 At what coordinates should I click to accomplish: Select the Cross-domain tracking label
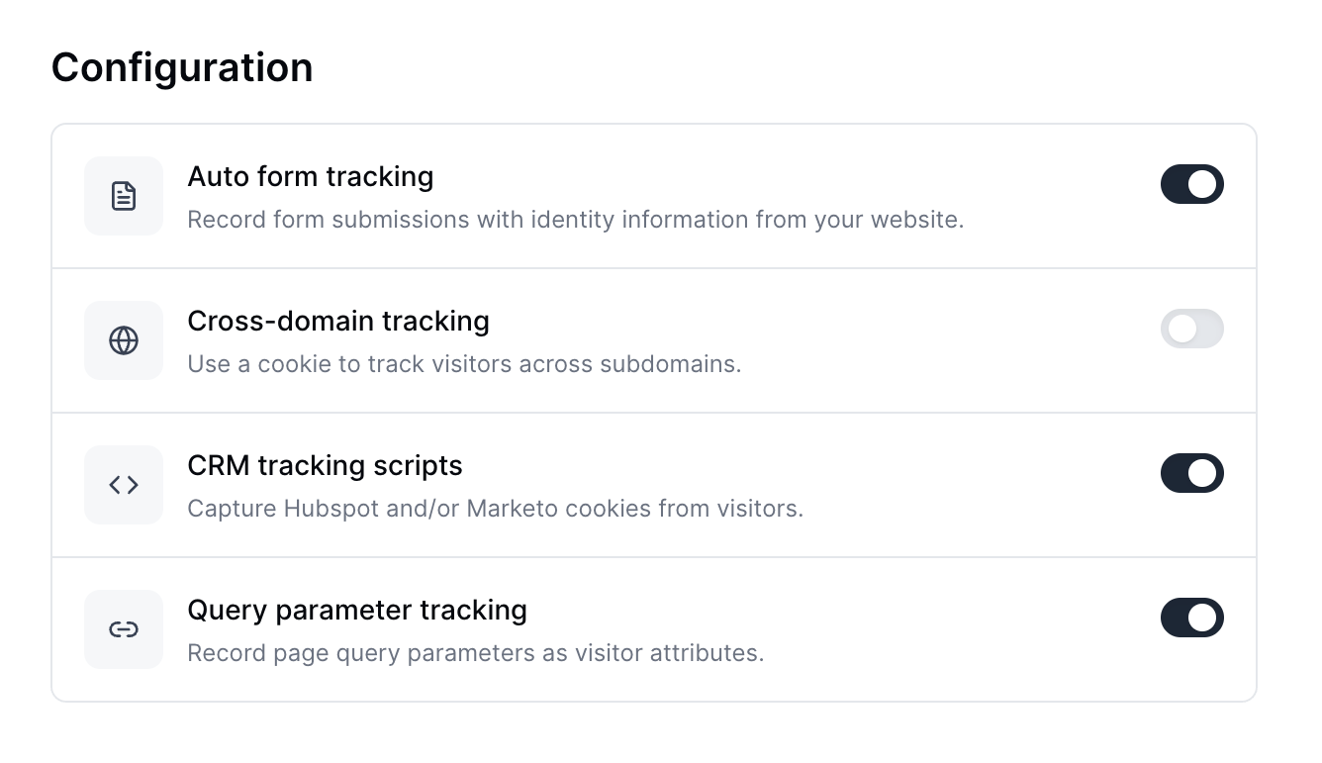pyautogui.click(x=337, y=322)
